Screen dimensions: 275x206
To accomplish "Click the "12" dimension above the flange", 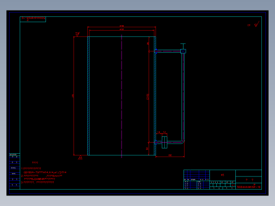I will [x=164, y=132].
